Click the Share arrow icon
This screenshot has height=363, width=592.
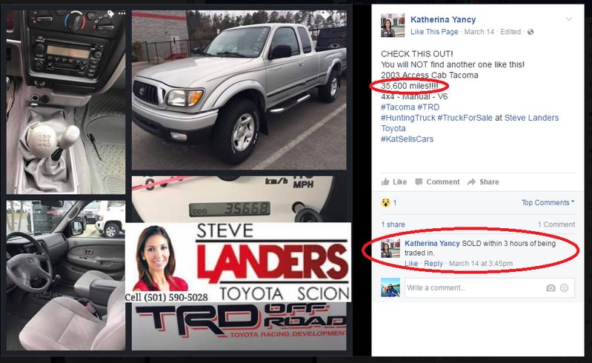point(471,182)
